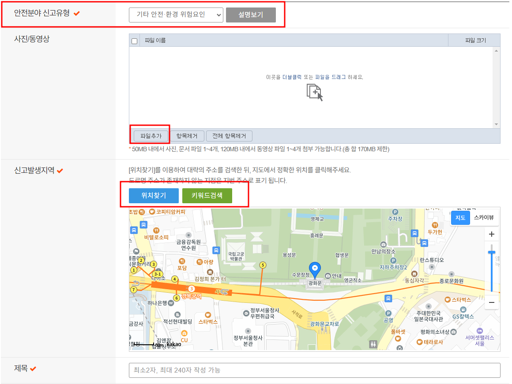Open the 안전분야 신고유형 dropdown
This screenshot has height=384, width=512.
176,15
